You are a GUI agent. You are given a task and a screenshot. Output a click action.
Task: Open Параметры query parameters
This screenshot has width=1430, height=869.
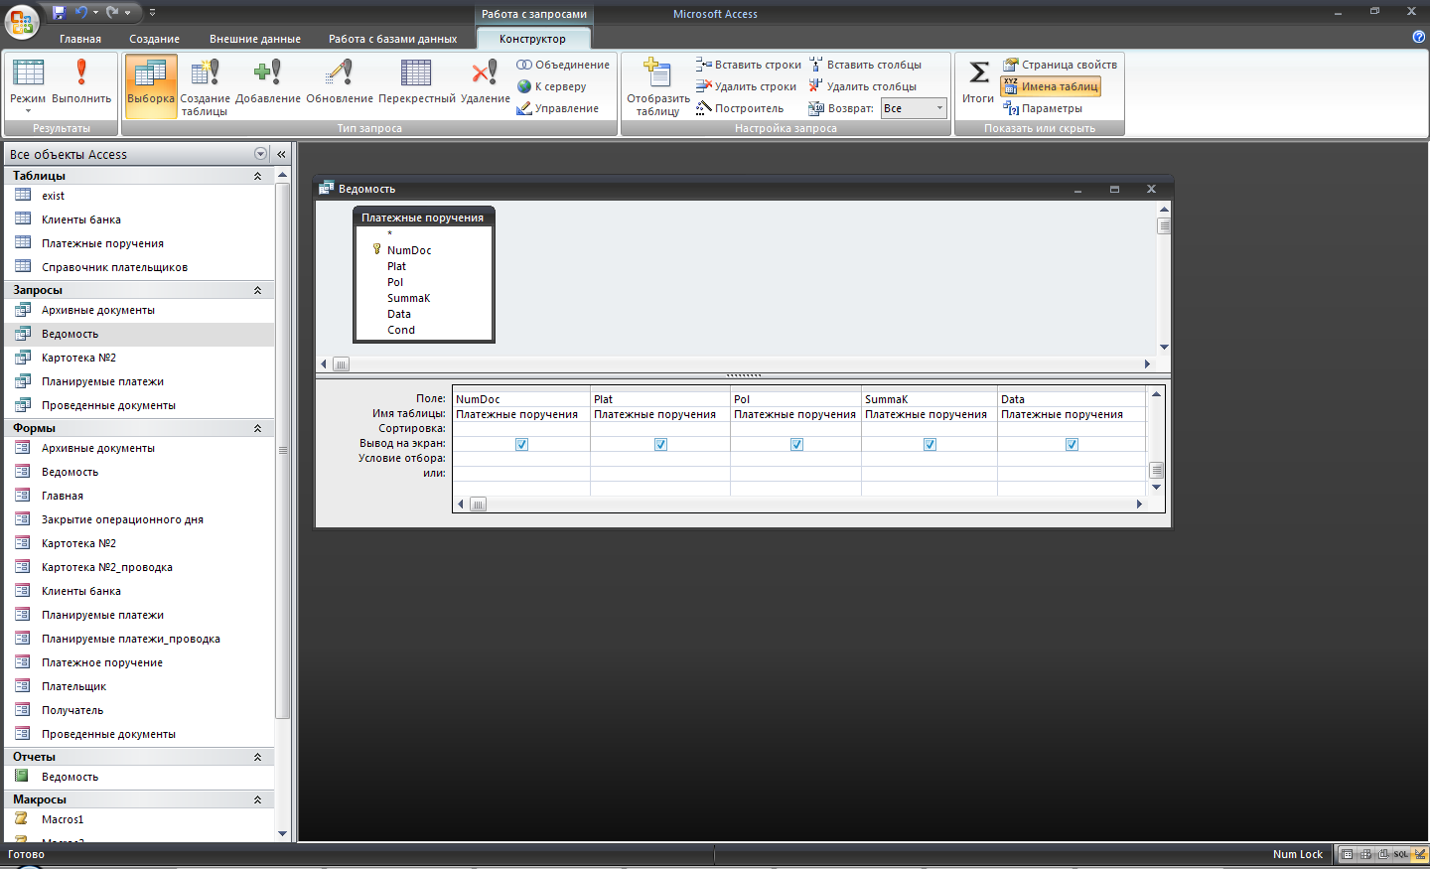(x=1043, y=108)
